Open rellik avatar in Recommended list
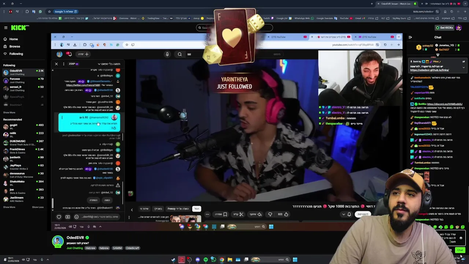 point(5,135)
